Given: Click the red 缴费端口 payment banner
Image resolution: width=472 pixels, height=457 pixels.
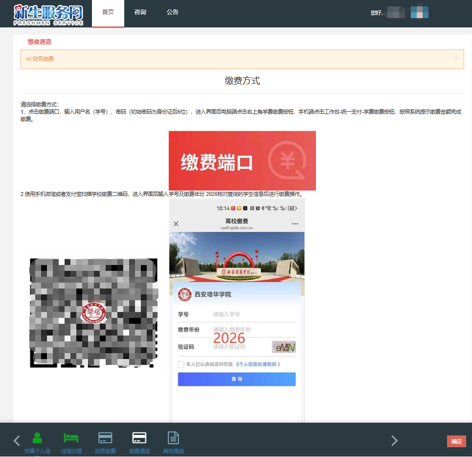Looking at the screenshot, I should [242, 160].
